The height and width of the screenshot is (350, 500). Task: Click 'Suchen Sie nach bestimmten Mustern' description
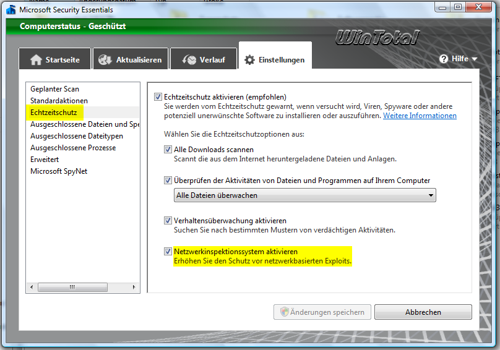click(x=285, y=230)
